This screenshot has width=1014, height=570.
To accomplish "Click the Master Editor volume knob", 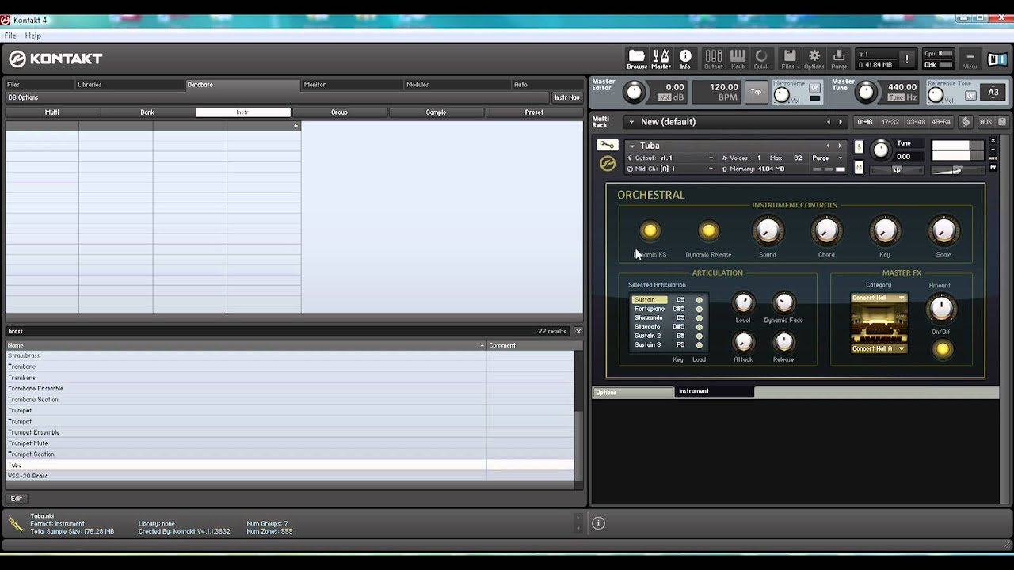I will pyautogui.click(x=635, y=93).
